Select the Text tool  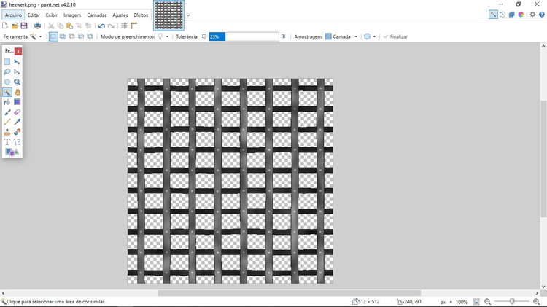tap(7, 142)
